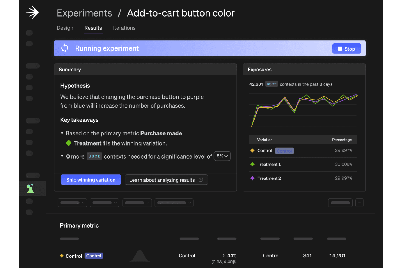This screenshot has height=268, width=402.
Task: Select the Results tab
Action: (x=93, y=28)
